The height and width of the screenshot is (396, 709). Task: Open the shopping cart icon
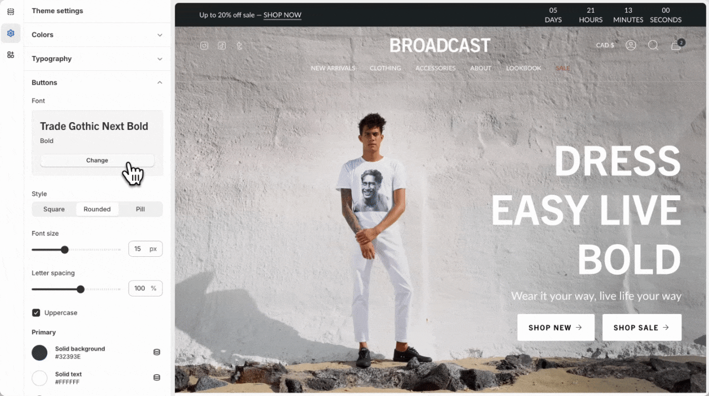pyautogui.click(x=677, y=45)
